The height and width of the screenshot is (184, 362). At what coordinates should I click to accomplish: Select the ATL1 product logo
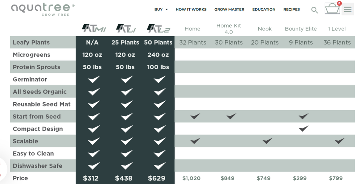[126, 28]
